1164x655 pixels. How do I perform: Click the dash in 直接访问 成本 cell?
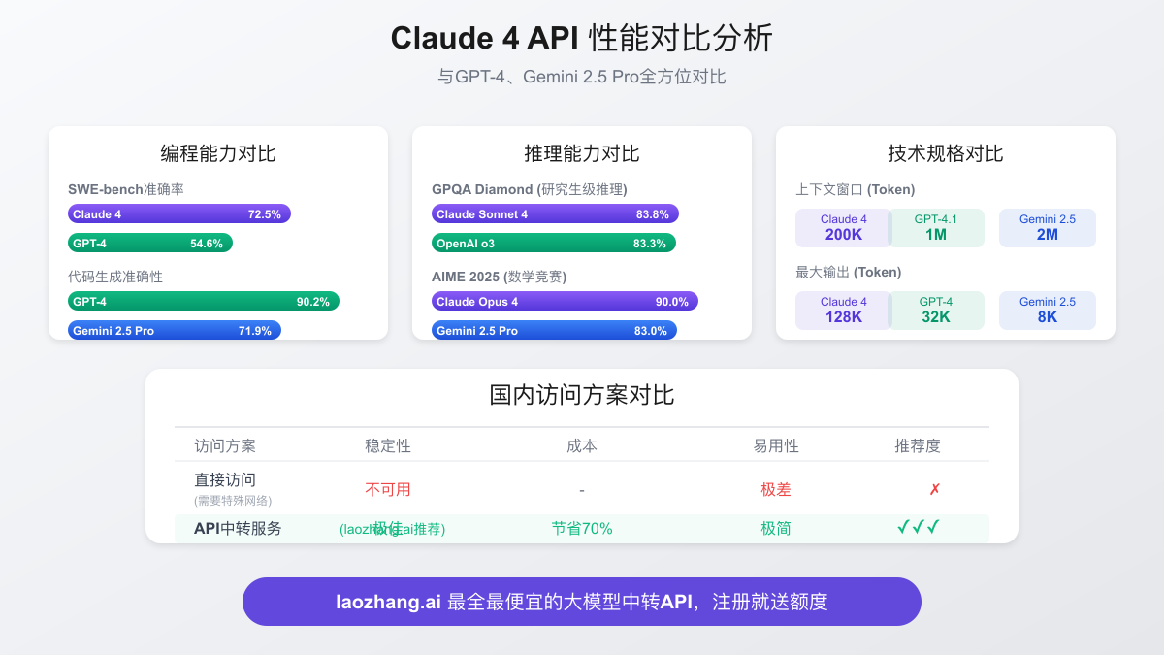(x=582, y=490)
